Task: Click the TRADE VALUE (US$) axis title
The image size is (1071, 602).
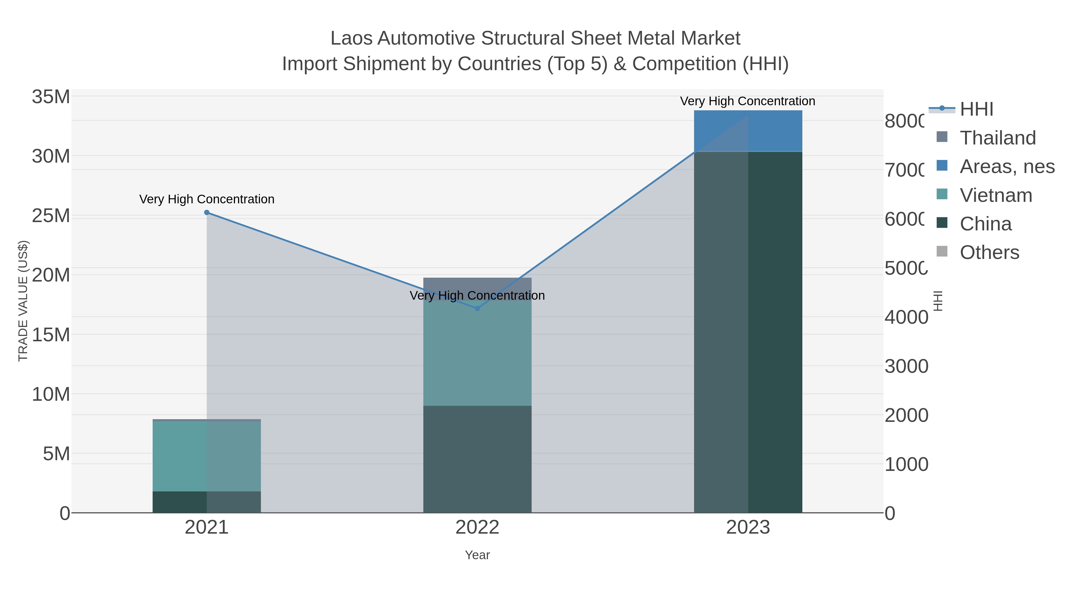Action: click(x=23, y=301)
